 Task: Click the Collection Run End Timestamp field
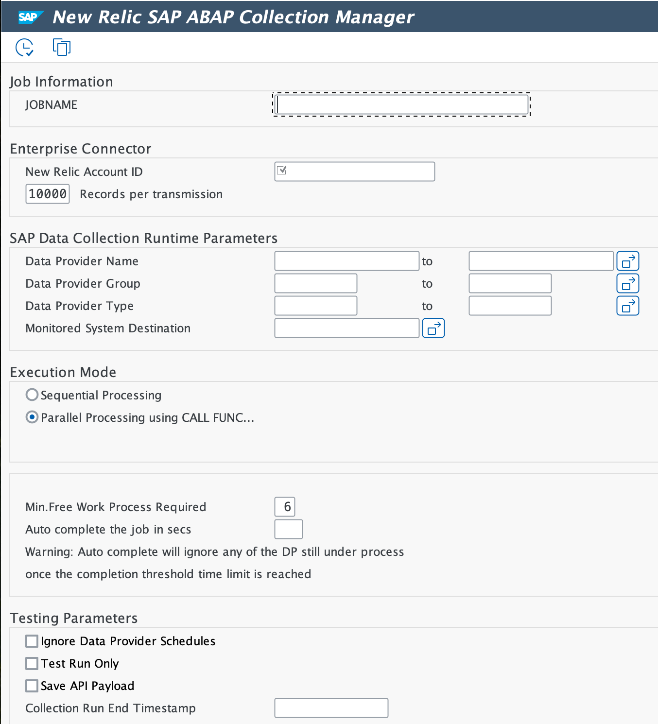coord(331,707)
